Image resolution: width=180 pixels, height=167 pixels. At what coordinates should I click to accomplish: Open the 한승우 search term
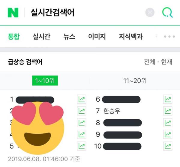coord(112,111)
